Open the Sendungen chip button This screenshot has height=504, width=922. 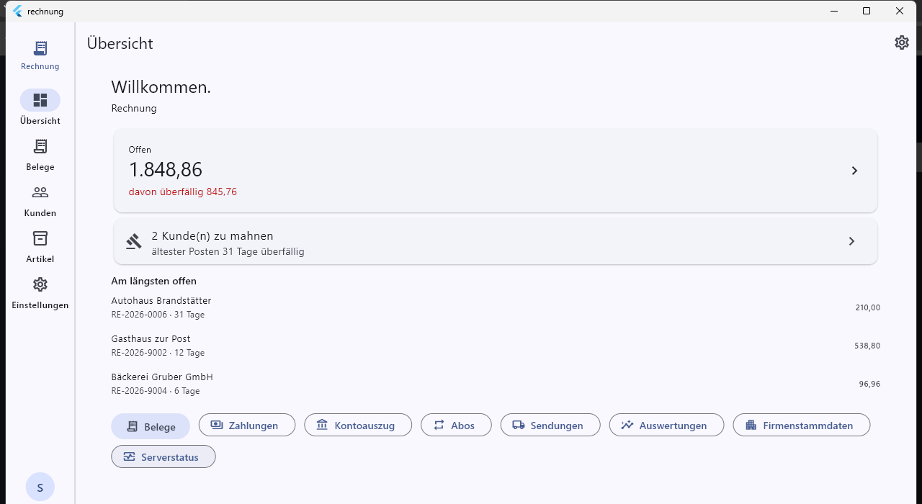tap(550, 425)
